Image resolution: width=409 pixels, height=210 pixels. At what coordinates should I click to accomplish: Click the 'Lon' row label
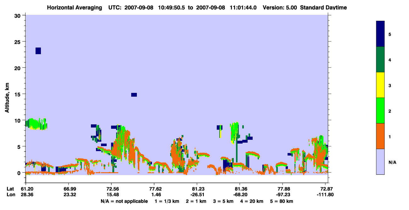tap(11, 195)
